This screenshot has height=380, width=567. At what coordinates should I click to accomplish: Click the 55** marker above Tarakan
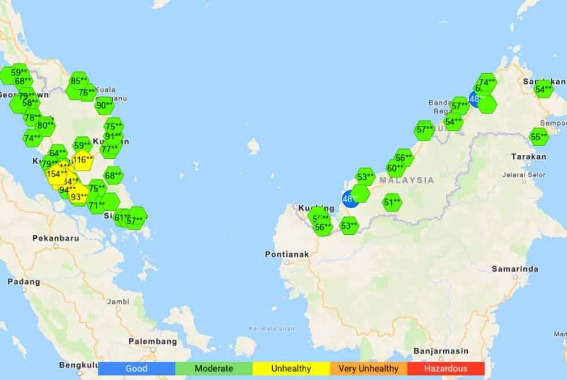click(x=539, y=137)
